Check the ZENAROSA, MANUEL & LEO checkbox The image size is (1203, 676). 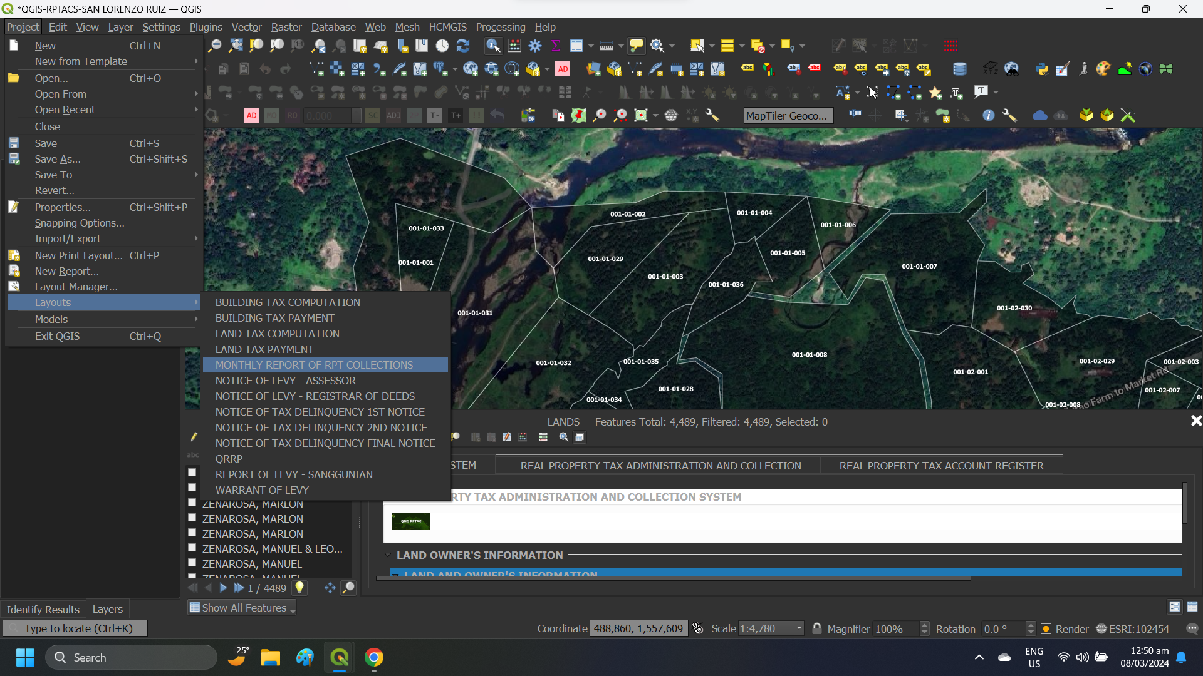point(192,548)
